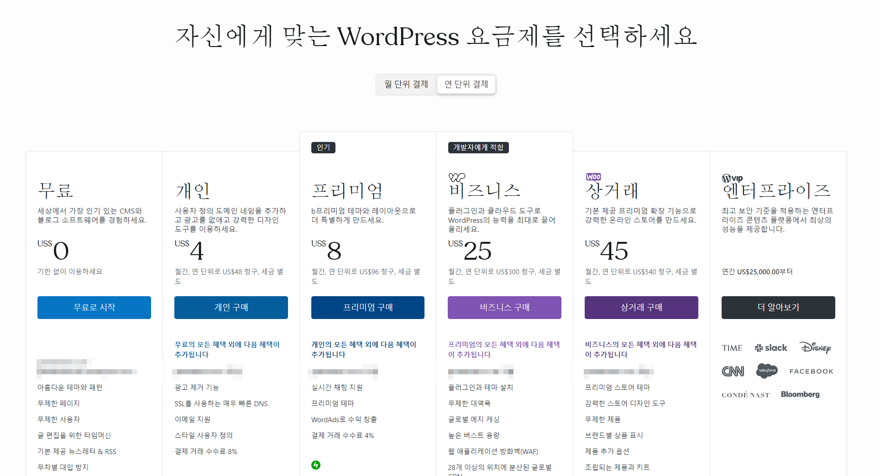This screenshot has width=880, height=476.
Task: Click the 인기 badge
Action: click(323, 147)
